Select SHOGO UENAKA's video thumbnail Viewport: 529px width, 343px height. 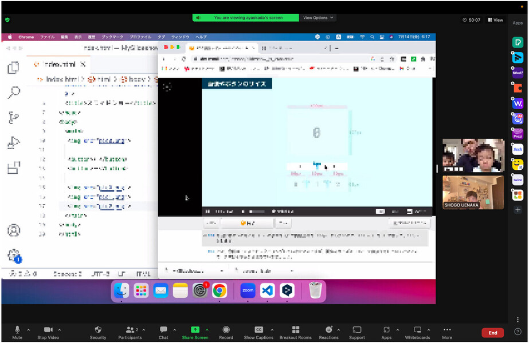[473, 192]
